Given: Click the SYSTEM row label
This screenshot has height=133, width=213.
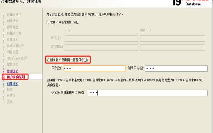Looking at the screenshot, I should [57, 46].
